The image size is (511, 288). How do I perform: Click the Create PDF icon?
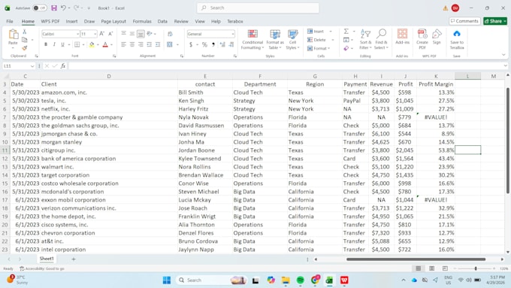tap(422, 39)
